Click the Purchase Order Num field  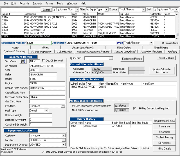(x=47, y=97)
